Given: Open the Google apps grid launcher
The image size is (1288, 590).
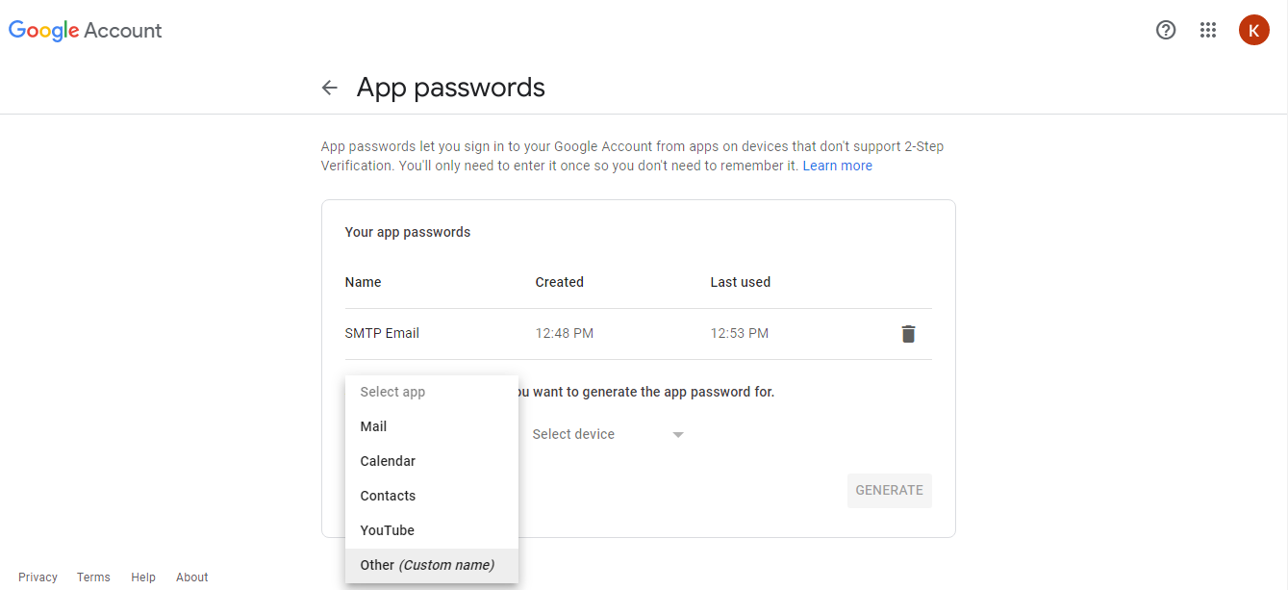Looking at the screenshot, I should tap(1208, 30).
